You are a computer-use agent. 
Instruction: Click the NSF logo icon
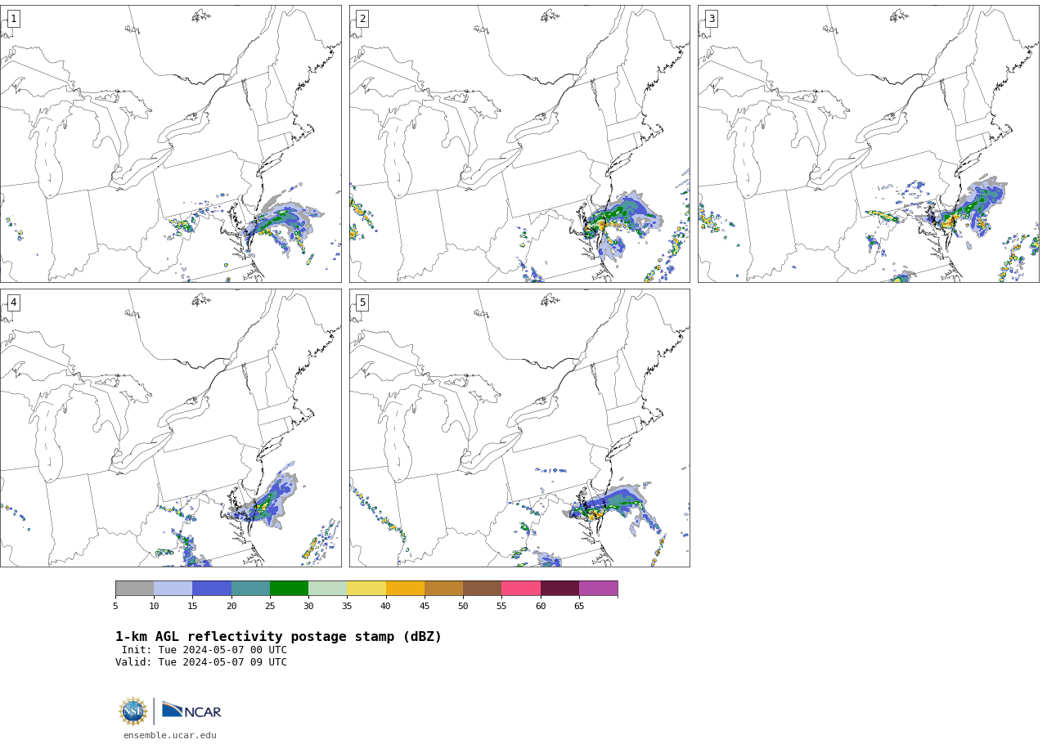pyautogui.click(x=133, y=711)
